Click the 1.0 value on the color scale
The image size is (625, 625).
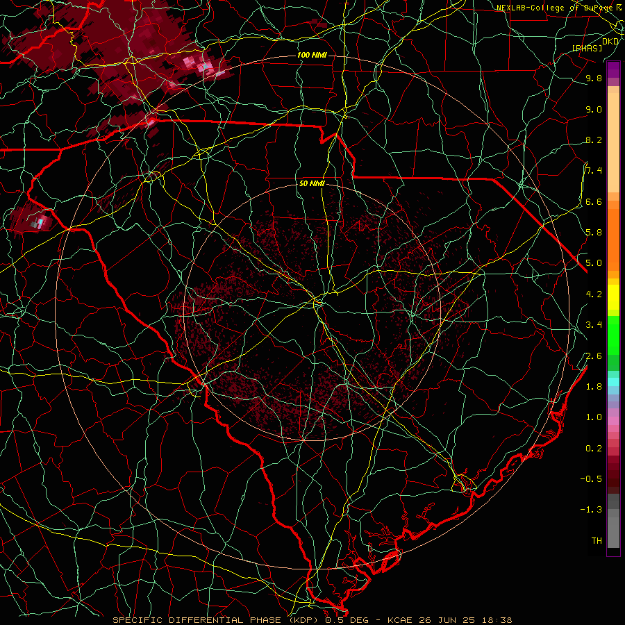tap(594, 417)
